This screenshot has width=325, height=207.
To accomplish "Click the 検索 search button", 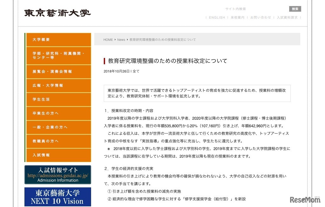I will click(295, 9).
